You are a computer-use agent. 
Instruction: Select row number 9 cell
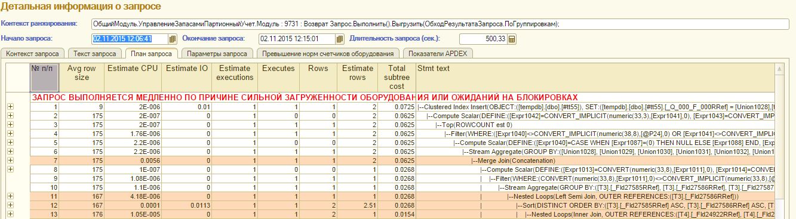pyautogui.click(x=45, y=178)
